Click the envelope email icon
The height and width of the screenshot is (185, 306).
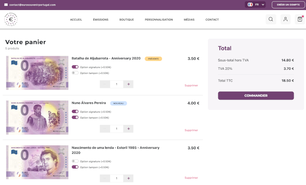coord(6,5)
